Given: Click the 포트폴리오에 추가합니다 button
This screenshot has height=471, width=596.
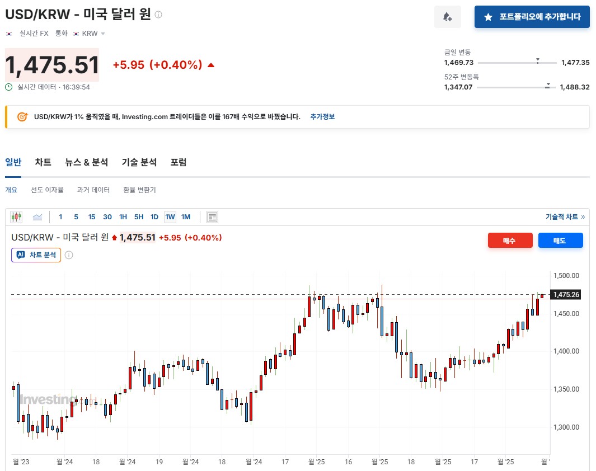Looking at the screenshot, I should point(532,17).
